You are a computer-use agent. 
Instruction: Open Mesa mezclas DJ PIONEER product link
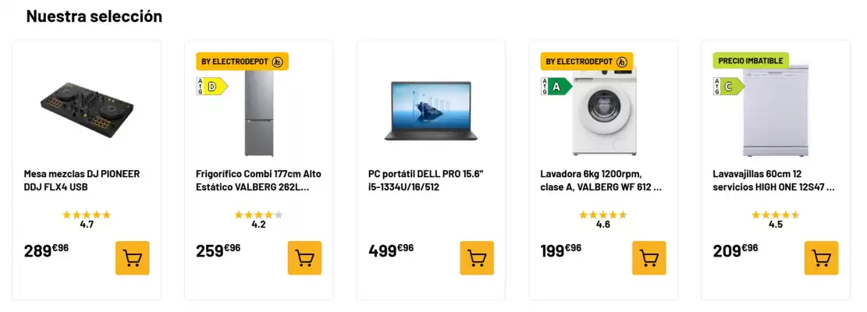tap(82, 180)
